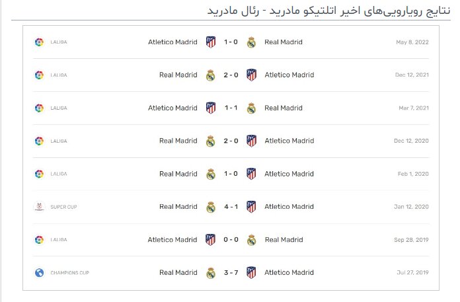Click the LaLiga logo in the May 8, 2022 row
The width and height of the screenshot is (460, 302).
click(x=39, y=42)
